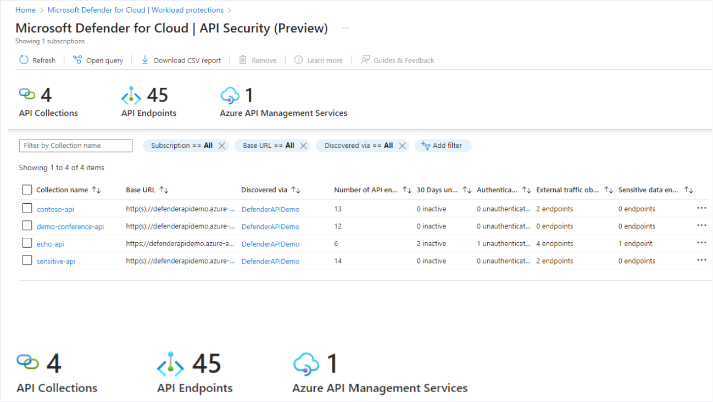Click the '13' endpoints count for contoso-api
Image resolution: width=713 pixels, height=402 pixels.
pyautogui.click(x=338, y=209)
